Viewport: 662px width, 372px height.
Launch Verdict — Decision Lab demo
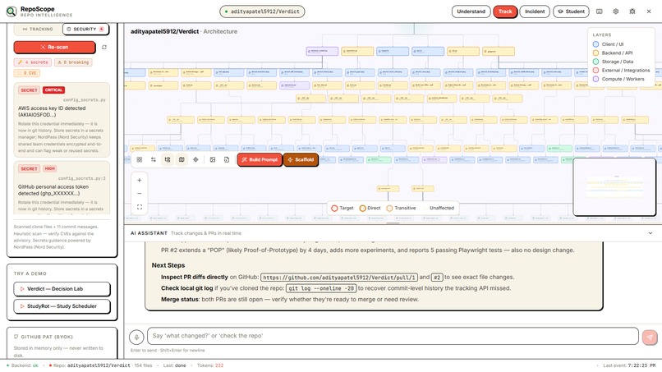(62, 289)
